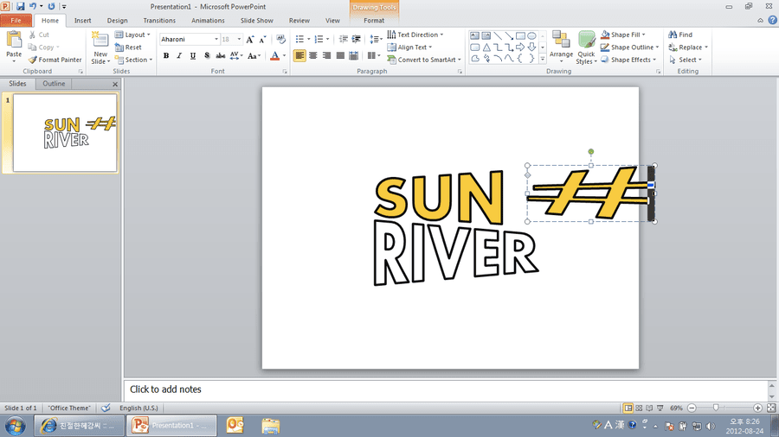This screenshot has width=779, height=437.
Task: Click the Arrange objects icon
Action: click(x=561, y=47)
